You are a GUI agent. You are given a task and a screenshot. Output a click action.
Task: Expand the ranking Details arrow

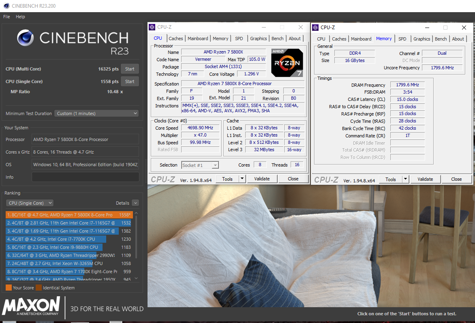[x=135, y=203]
